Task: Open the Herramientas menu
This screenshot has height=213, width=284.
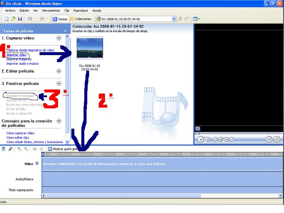Action: [x=51, y=10]
